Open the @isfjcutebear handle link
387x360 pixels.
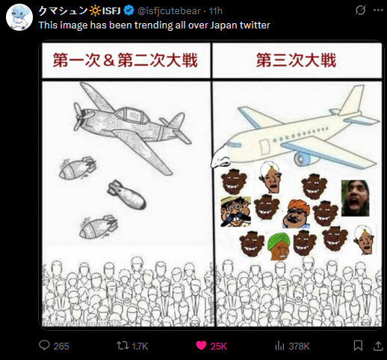pos(169,11)
